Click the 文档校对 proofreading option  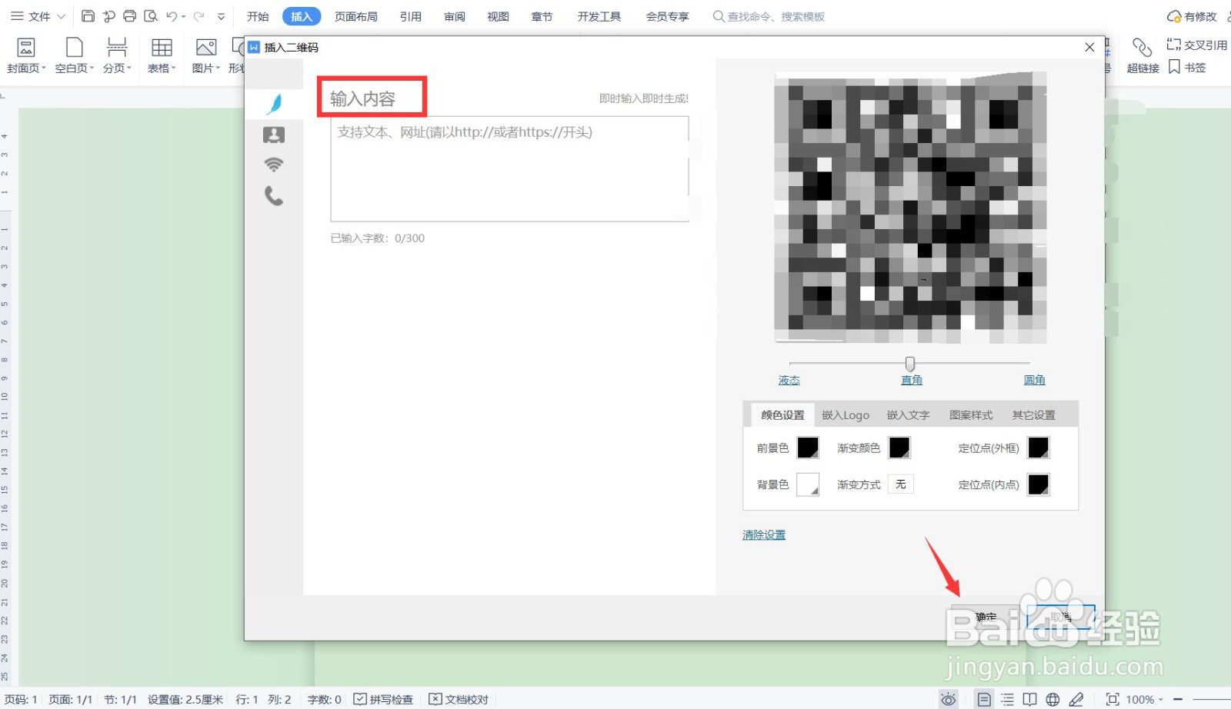[459, 699]
